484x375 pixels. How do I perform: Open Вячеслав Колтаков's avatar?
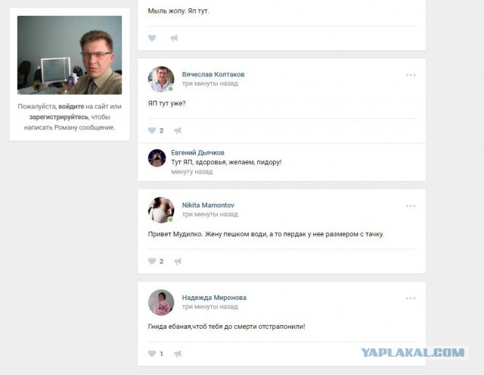tap(161, 79)
